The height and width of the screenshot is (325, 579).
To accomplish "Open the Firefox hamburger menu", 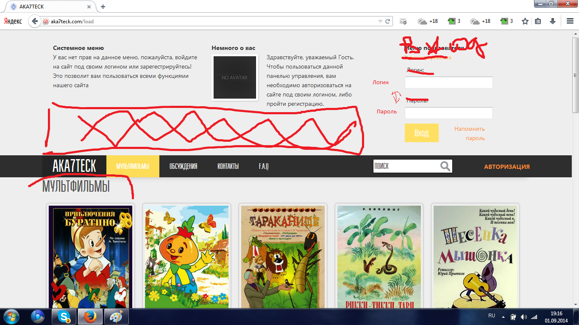I will pos(570,21).
